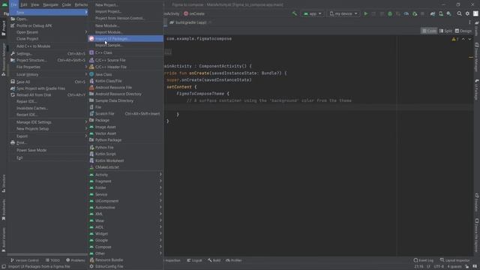Open the Build bottom tool window
Image resolution: width=480 pixels, height=270 pixels.
[214, 260]
